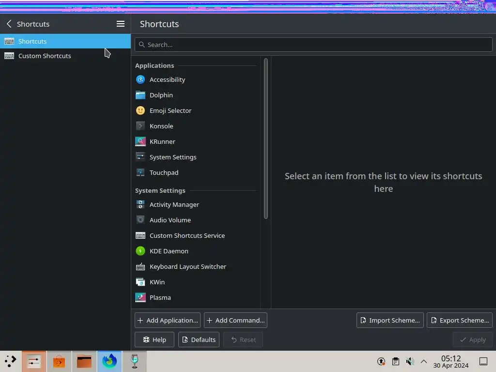The width and height of the screenshot is (496, 372).
Task: Switch to Firefox in the taskbar
Action: [x=109, y=361]
